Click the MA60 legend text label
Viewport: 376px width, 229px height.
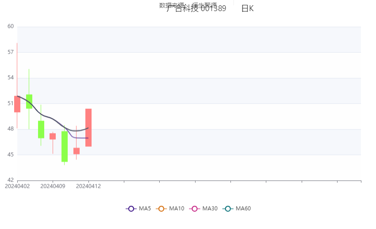click(x=243, y=209)
